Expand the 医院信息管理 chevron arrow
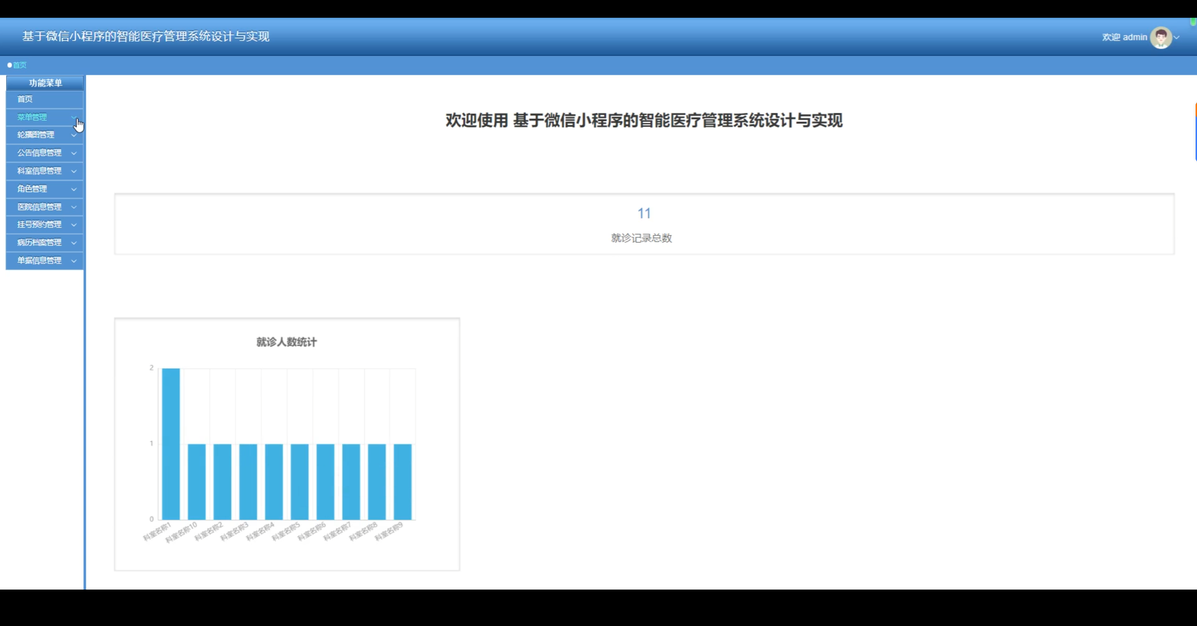1197x626 pixels. coord(73,207)
